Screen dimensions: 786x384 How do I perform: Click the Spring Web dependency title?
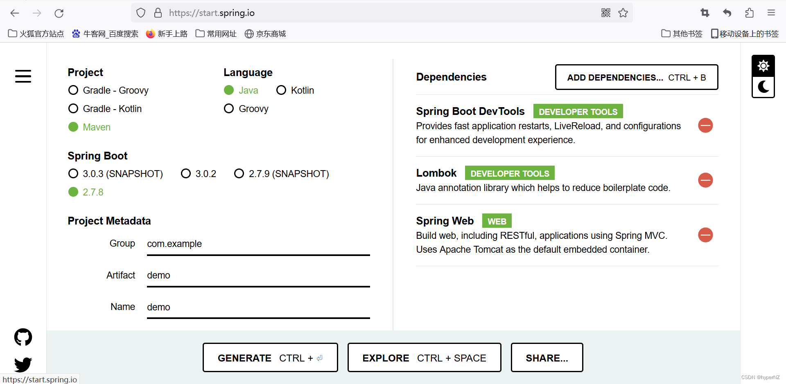(445, 221)
